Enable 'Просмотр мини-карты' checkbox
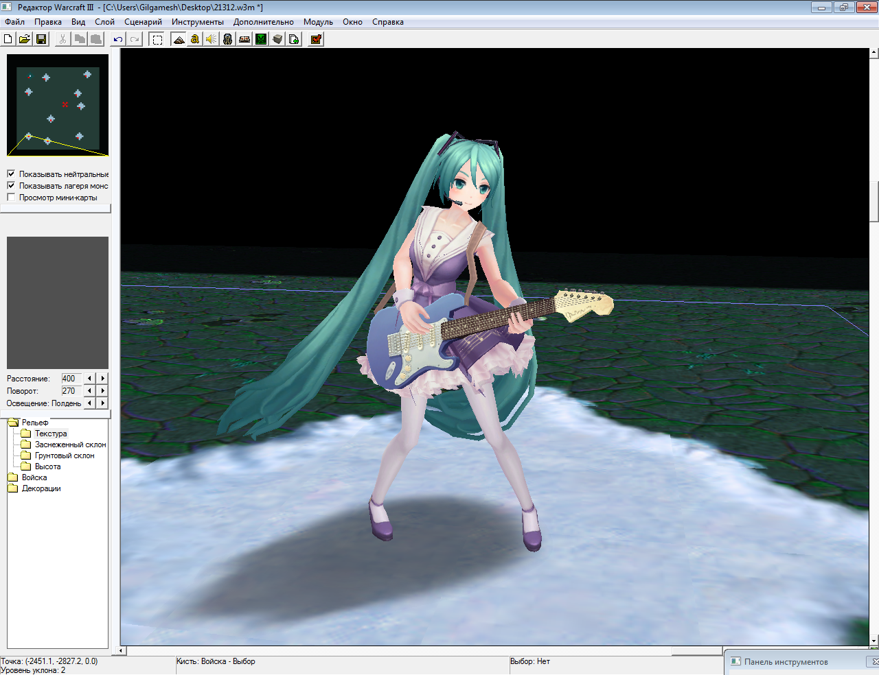Screen dimensions: 879x675 [11, 197]
